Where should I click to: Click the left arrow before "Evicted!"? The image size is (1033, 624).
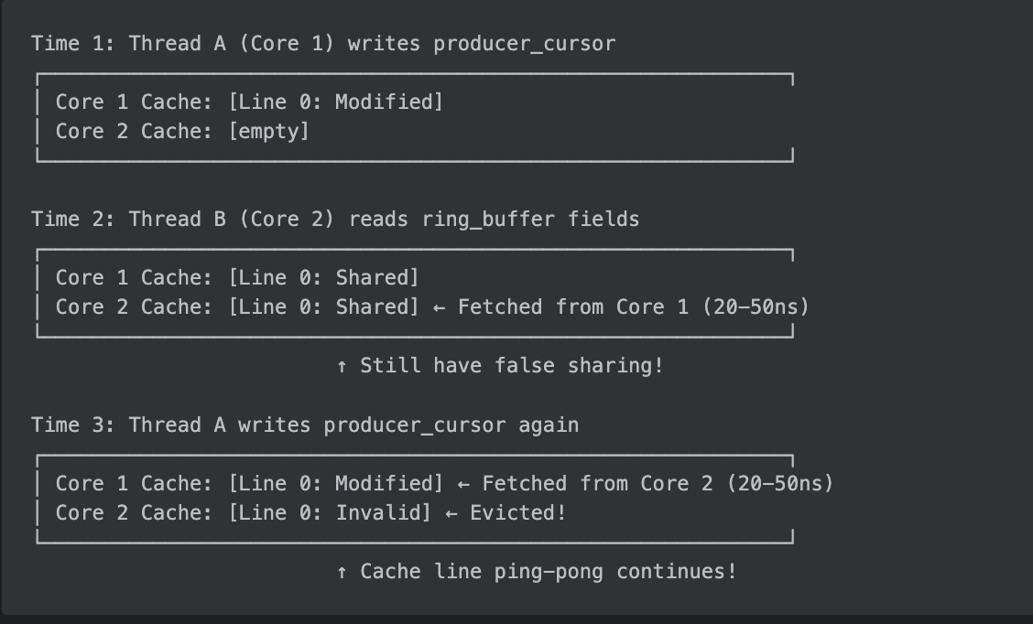click(451, 513)
